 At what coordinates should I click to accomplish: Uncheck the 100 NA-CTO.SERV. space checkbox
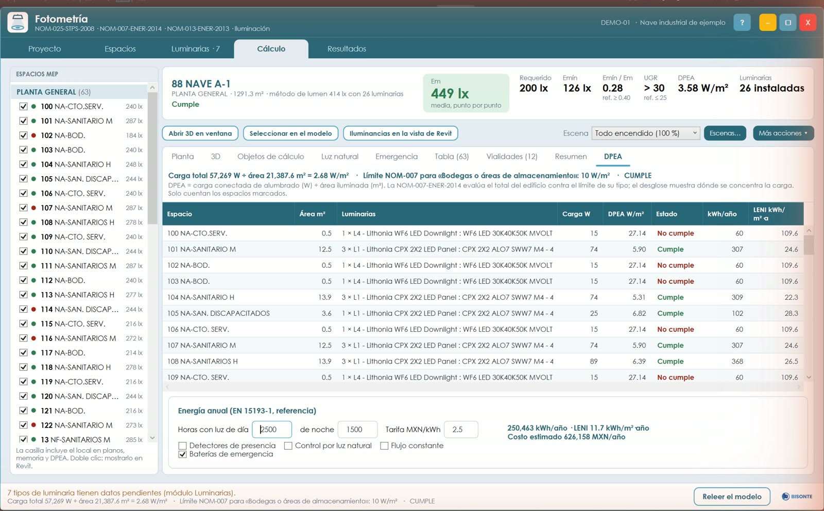pyautogui.click(x=23, y=106)
